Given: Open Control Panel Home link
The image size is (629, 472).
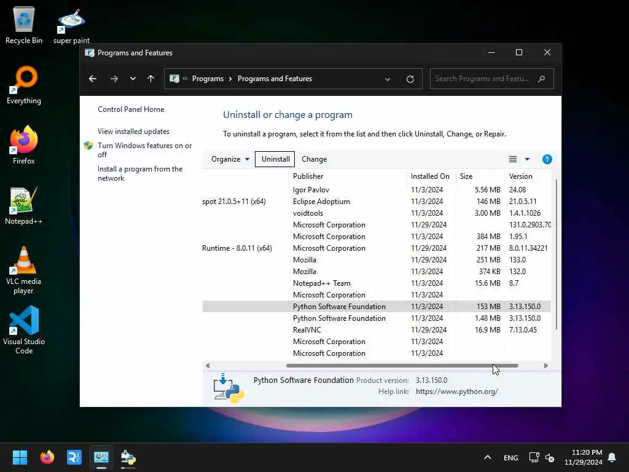Looking at the screenshot, I should click(131, 109).
